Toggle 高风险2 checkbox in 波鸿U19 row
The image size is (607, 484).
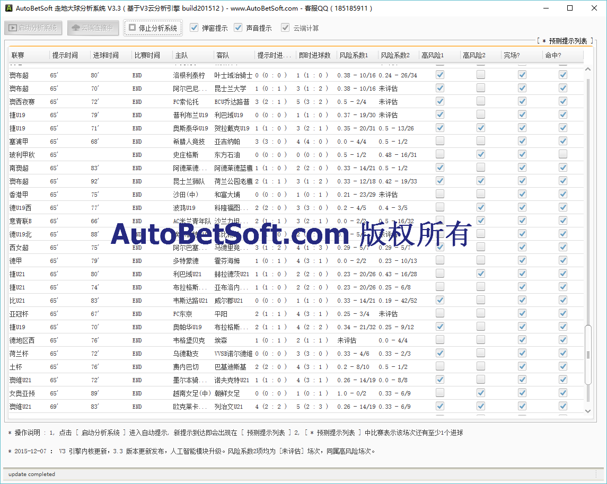pos(481,207)
